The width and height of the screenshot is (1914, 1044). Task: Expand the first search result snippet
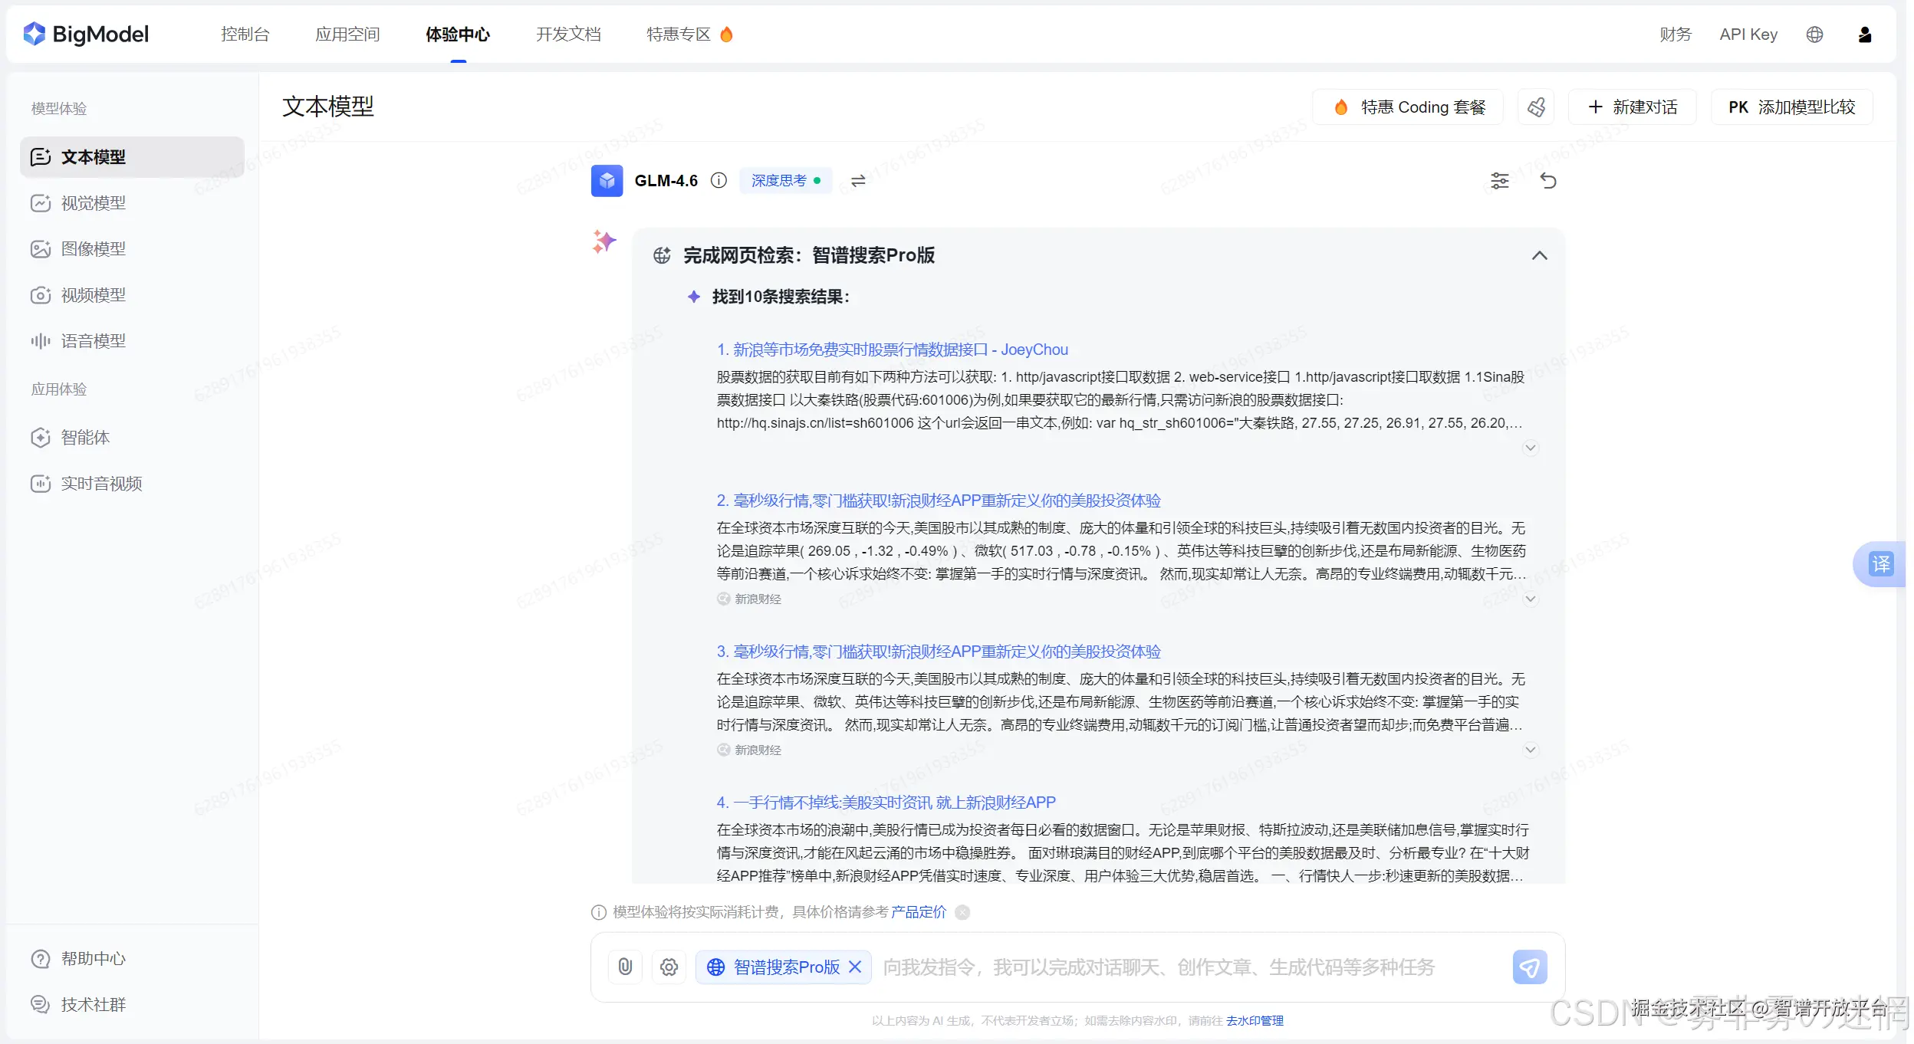tap(1530, 448)
